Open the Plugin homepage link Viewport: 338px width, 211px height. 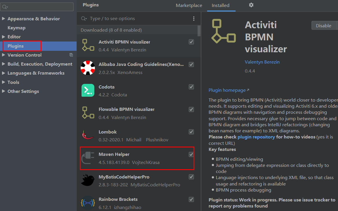click(227, 90)
